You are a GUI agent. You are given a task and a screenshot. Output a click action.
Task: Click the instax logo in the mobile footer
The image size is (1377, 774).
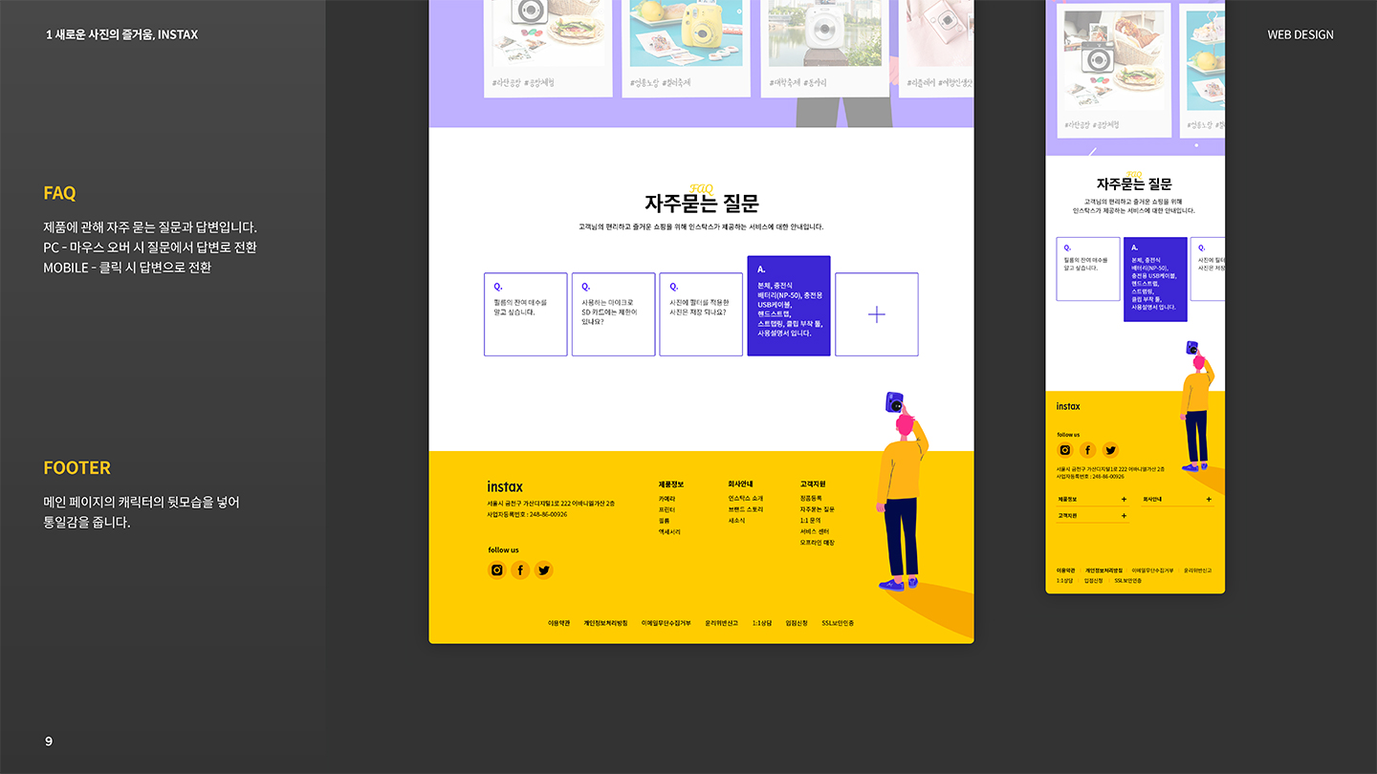click(1068, 406)
